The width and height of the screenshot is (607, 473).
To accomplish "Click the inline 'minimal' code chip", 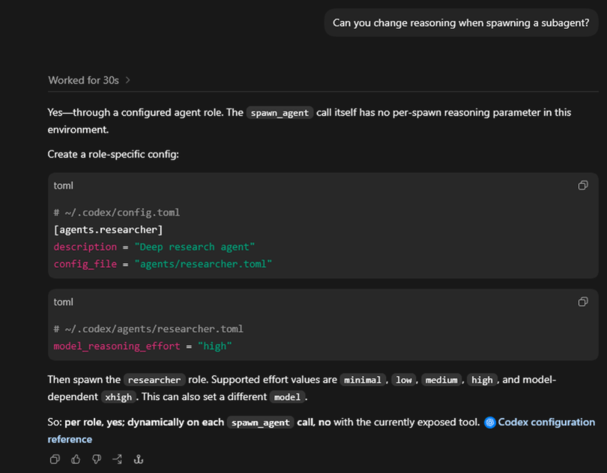I will pyautogui.click(x=363, y=380).
